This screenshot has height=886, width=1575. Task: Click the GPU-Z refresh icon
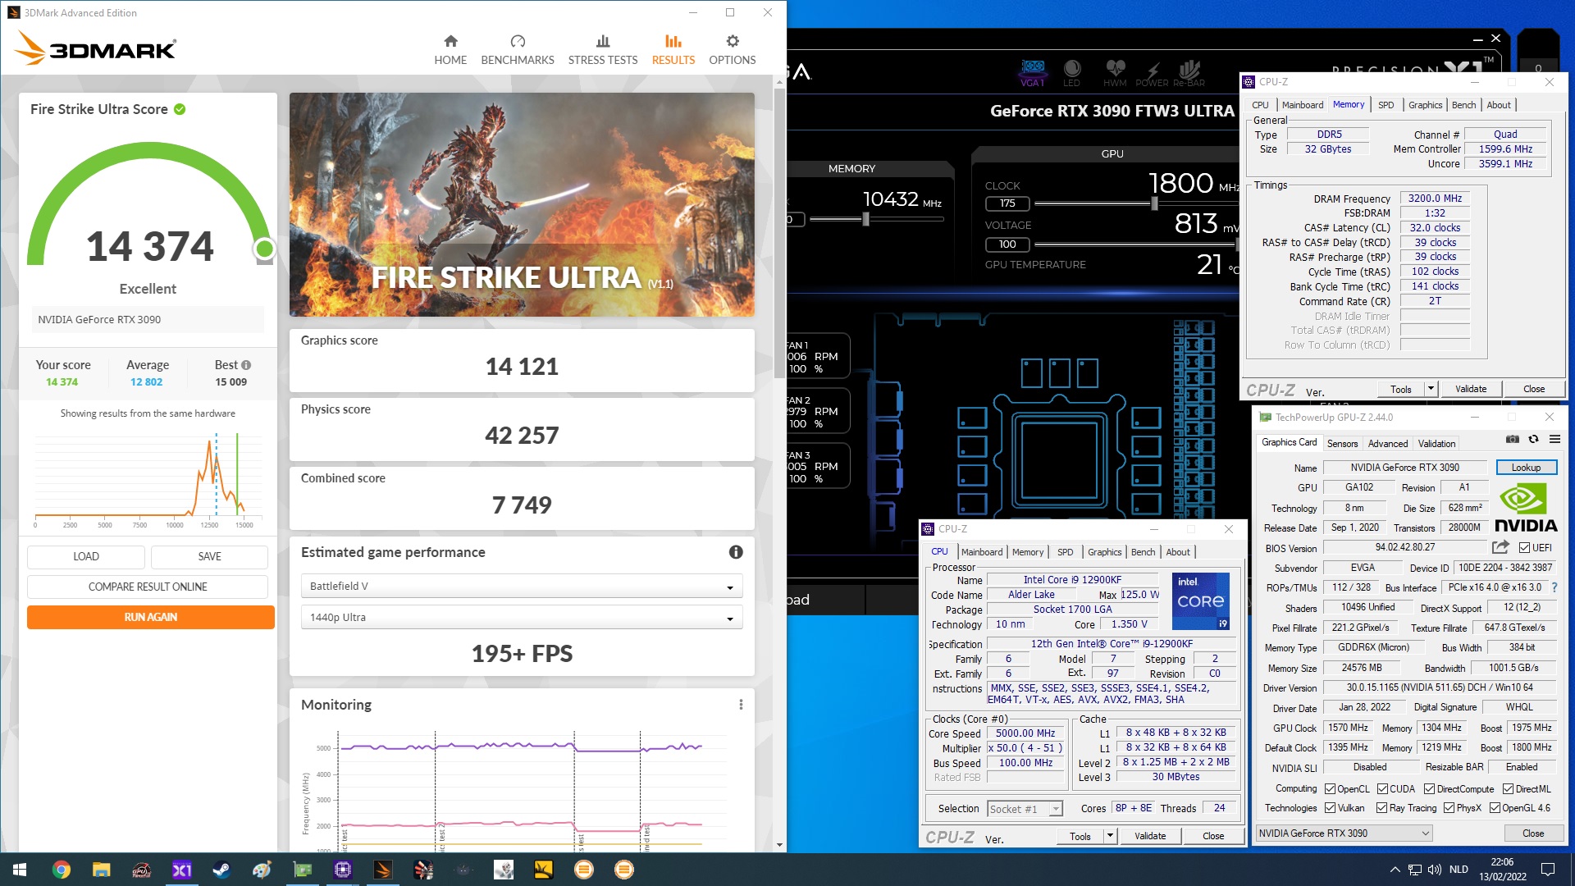[x=1533, y=440]
